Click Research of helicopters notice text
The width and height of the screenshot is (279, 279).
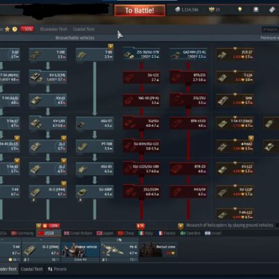229,225
